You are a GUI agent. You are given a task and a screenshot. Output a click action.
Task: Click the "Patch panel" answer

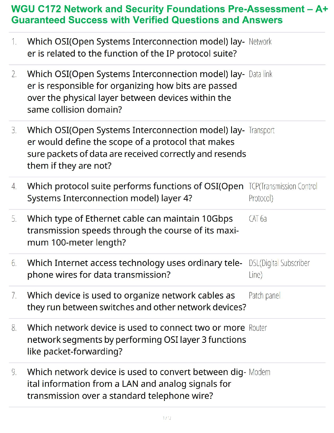(264, 296)
